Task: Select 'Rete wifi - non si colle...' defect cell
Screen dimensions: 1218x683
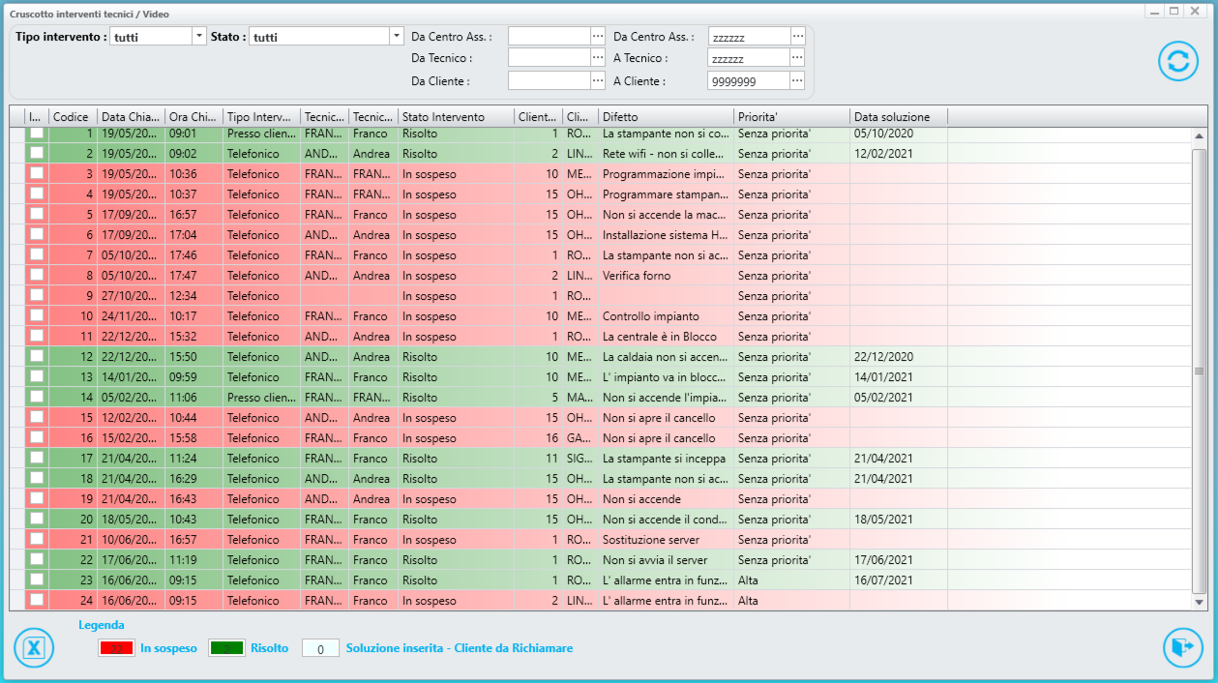Action: 666,153
